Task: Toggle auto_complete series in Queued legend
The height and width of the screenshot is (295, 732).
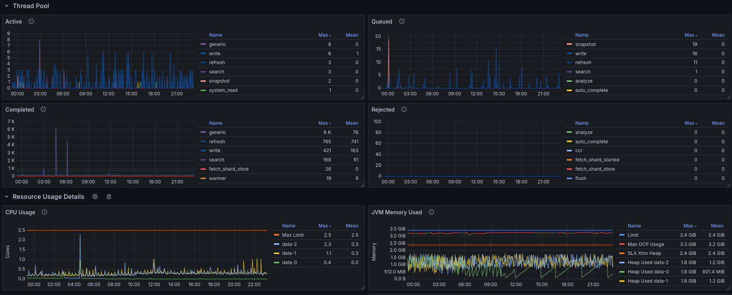Action: pos(591,90)
